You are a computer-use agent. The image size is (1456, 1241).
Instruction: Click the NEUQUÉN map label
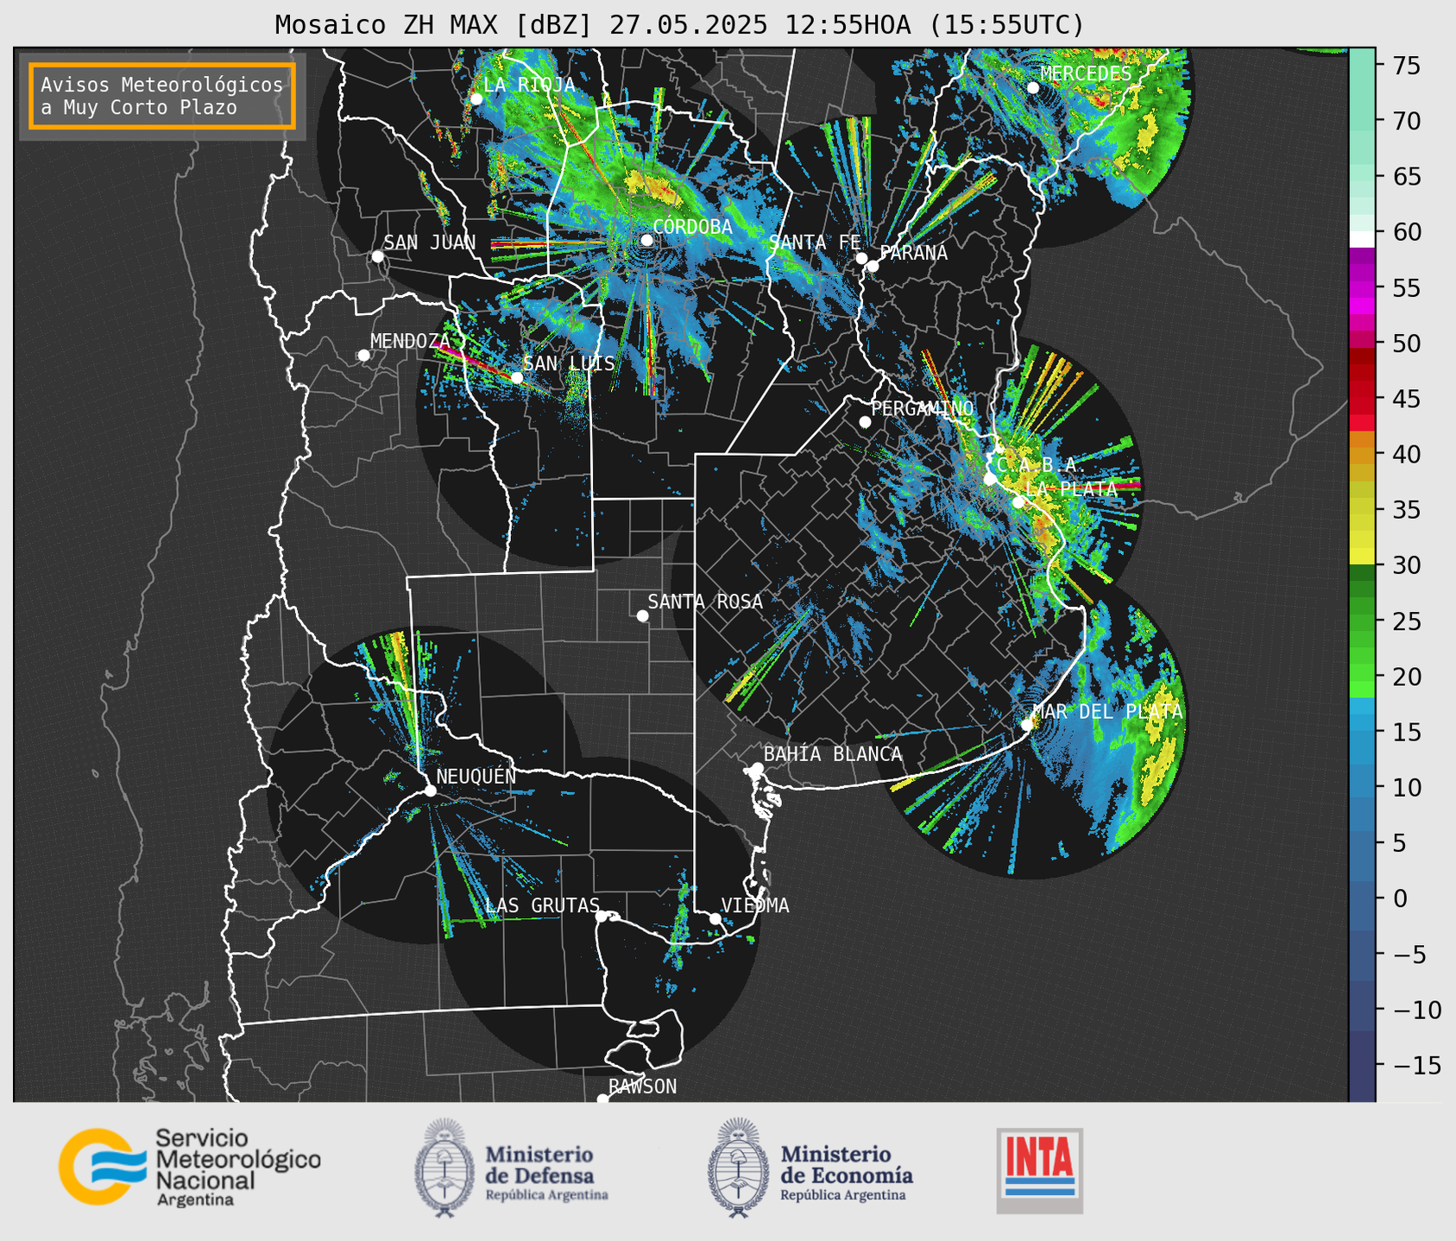pyautogui.click(x=476, y=776)
